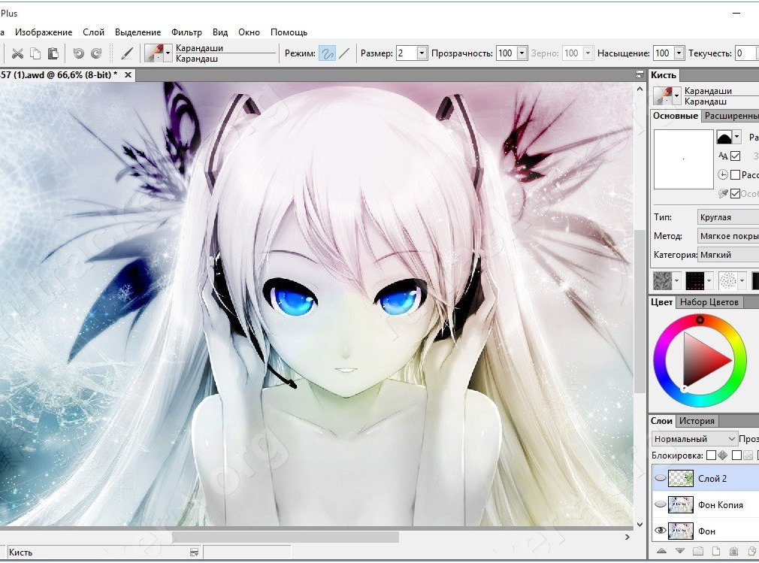Choose straight line stroke mode next to Режим
759x563 pixels.
[344, 53]
